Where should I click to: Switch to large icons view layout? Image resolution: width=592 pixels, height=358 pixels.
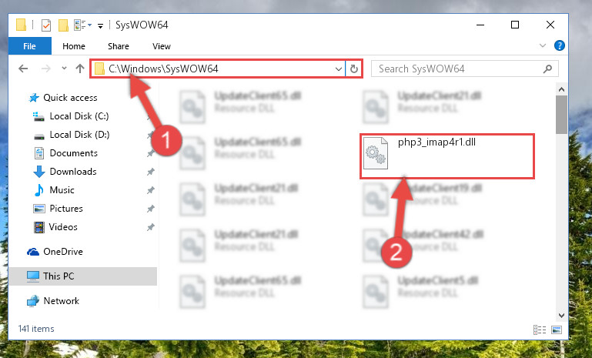tap(556, 330)
